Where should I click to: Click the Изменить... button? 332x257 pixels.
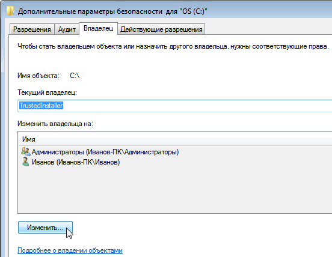[45, 228]
